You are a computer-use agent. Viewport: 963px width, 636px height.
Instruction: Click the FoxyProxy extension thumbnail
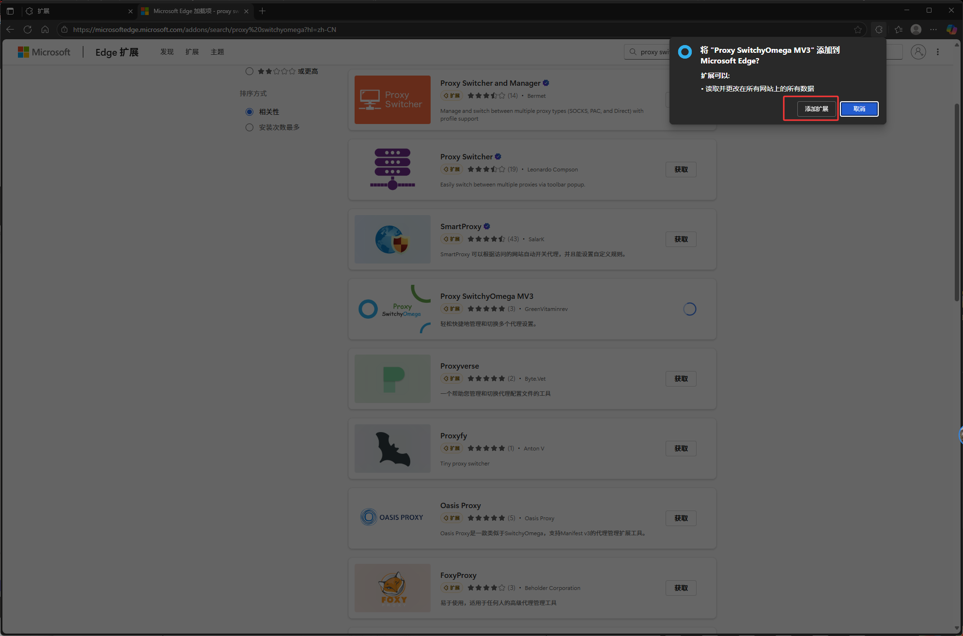392,588
